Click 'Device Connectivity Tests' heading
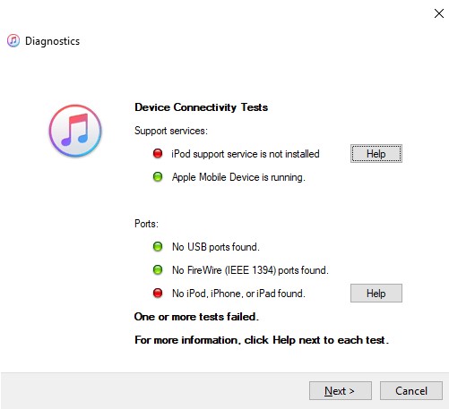Viewport: 449px width, 409px height. click(201, 107)
